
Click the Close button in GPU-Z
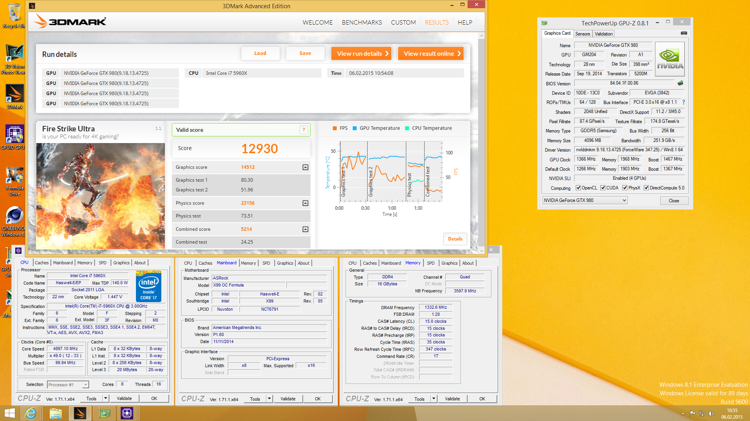pos(674,201)
